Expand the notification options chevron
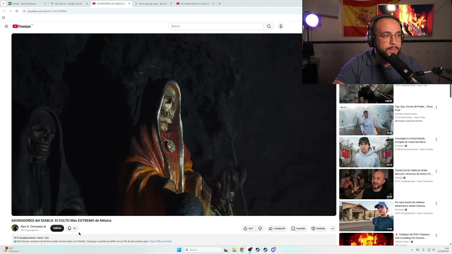 75,228
